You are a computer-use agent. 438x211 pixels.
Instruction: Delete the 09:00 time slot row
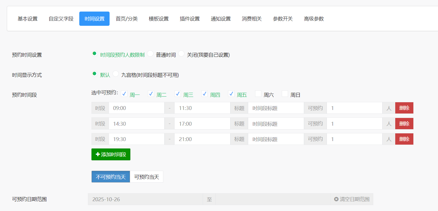[x=404, y=108]
